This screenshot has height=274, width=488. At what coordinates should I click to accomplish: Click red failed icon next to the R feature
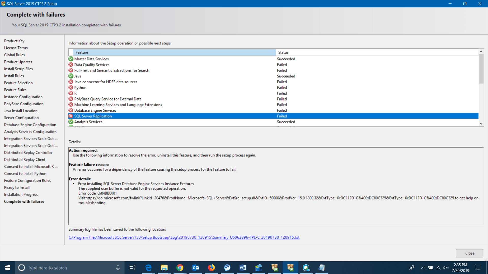(71, 93)
